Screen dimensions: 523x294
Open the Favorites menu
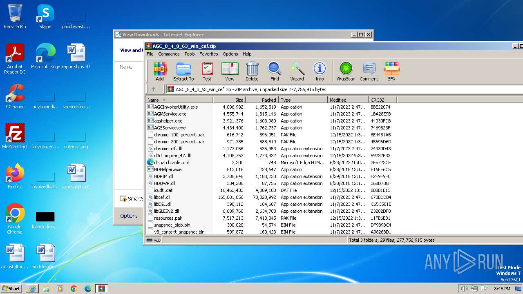pos(208,54)
